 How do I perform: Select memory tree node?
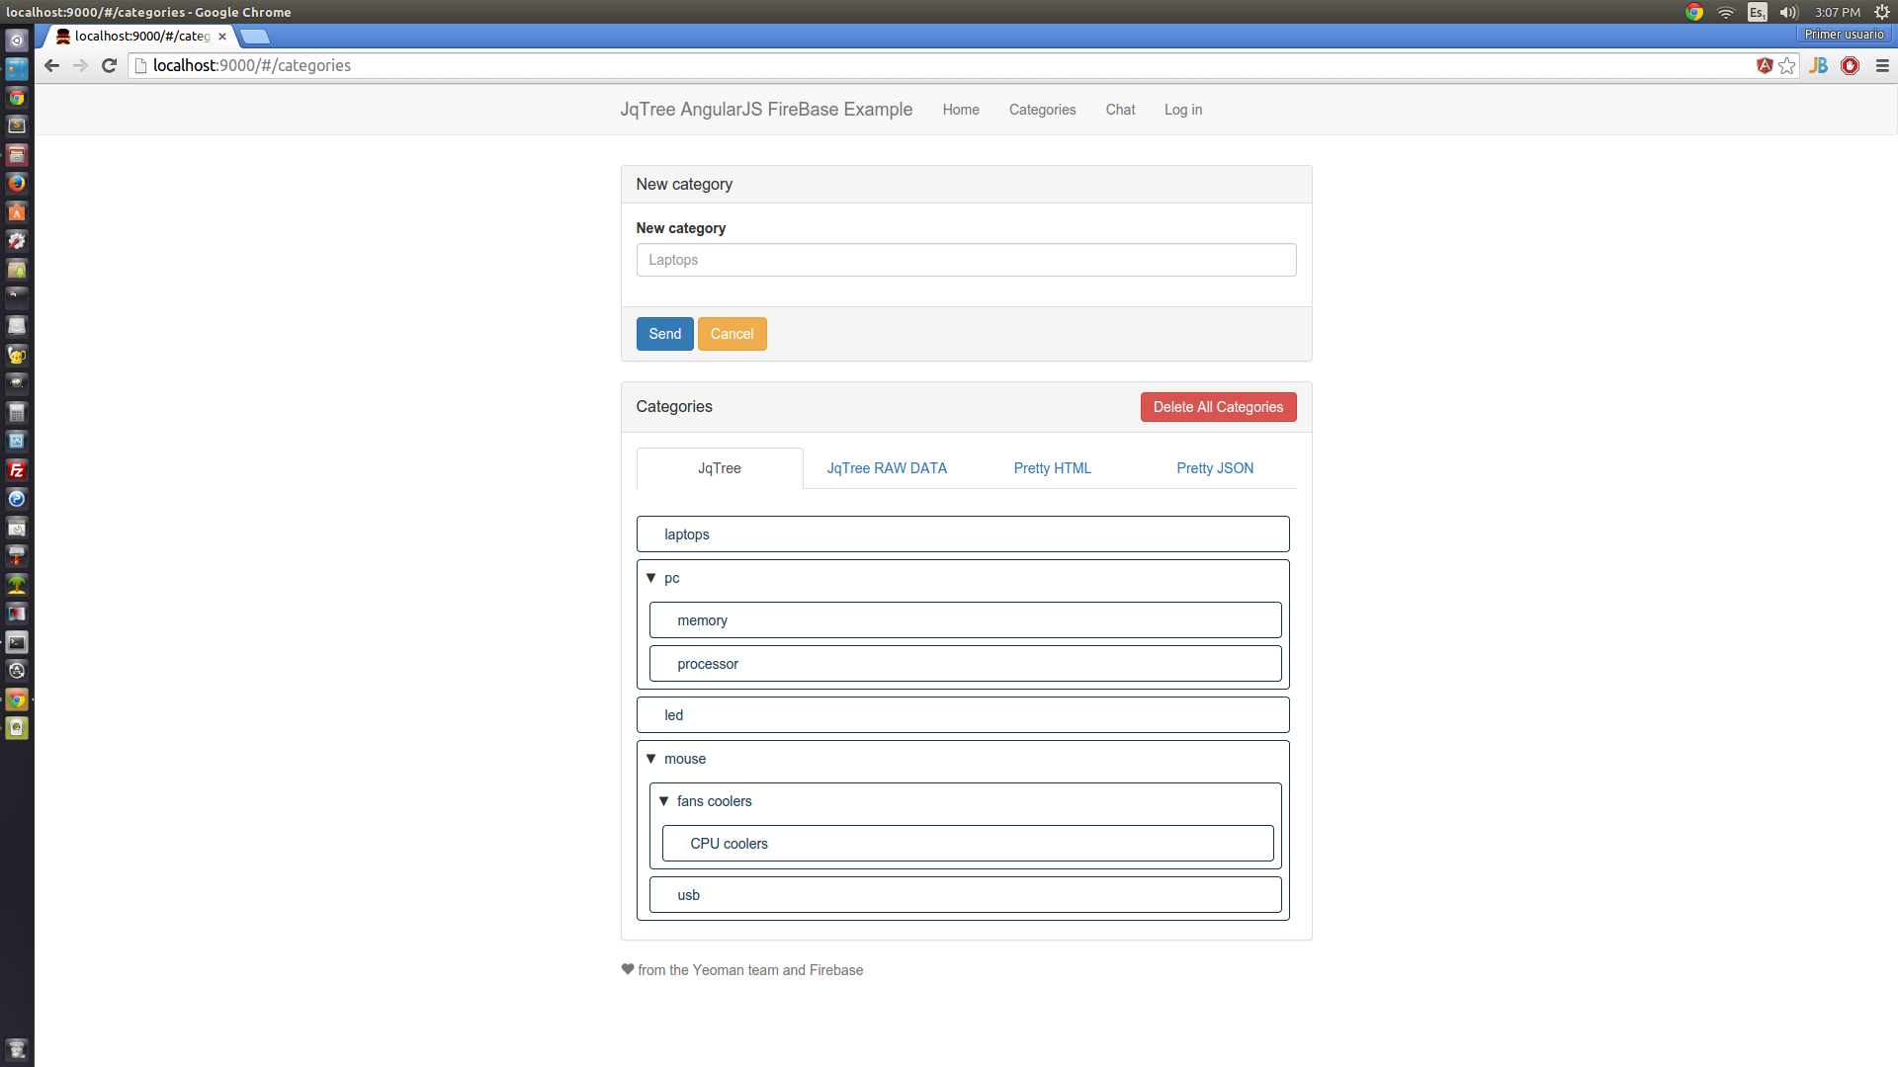pyautogui.click(x=965, y=620)
